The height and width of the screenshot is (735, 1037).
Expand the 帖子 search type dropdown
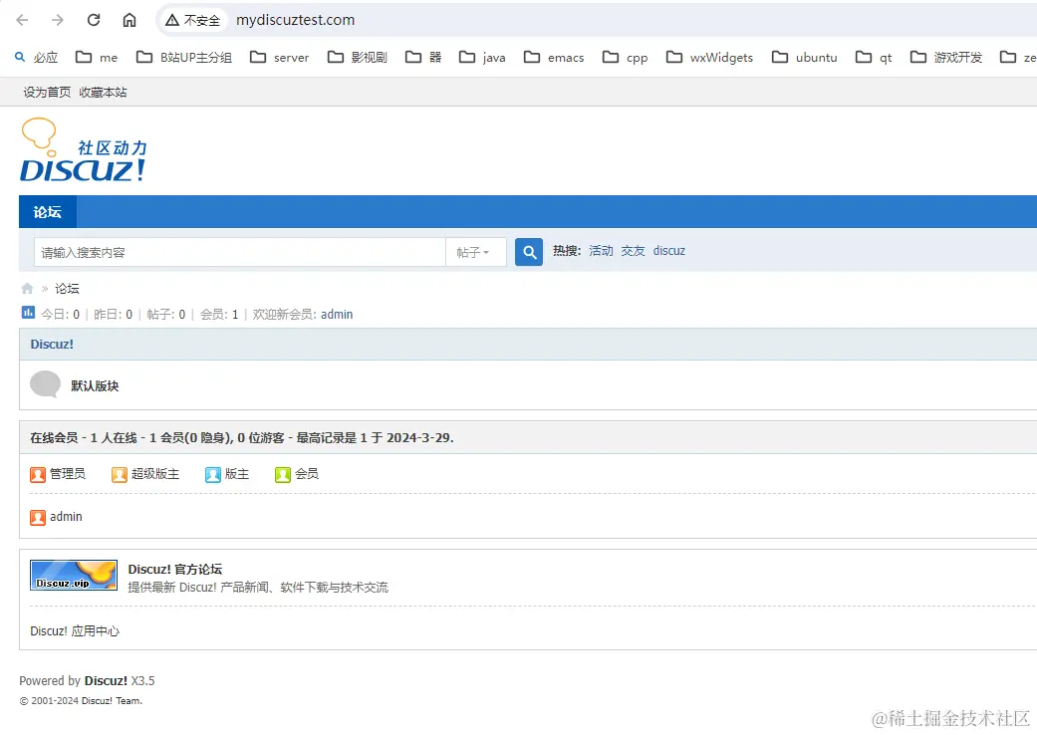click(475, 253)
